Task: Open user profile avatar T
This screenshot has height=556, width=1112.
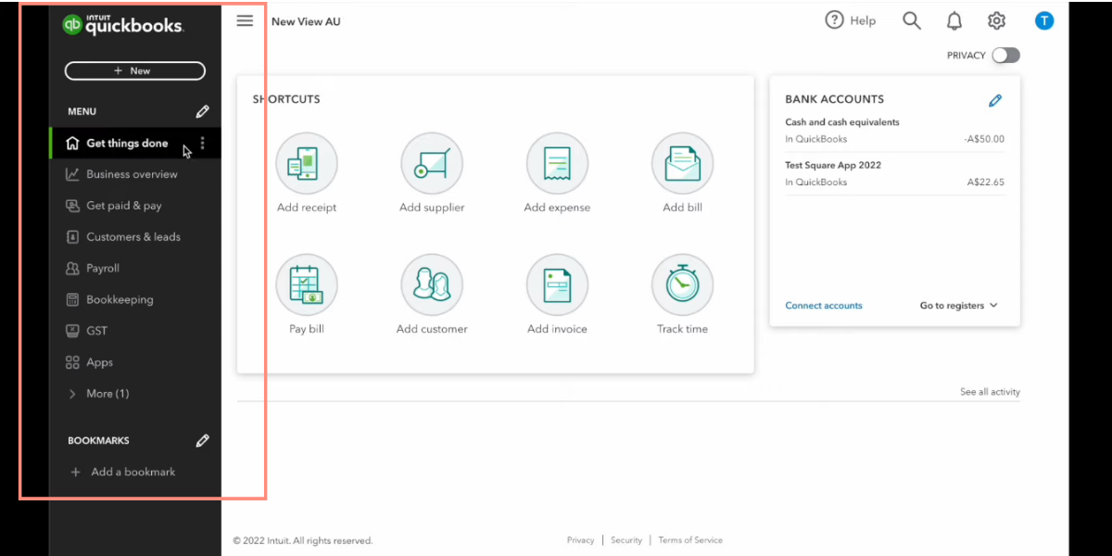Action: click(1044, 20)
